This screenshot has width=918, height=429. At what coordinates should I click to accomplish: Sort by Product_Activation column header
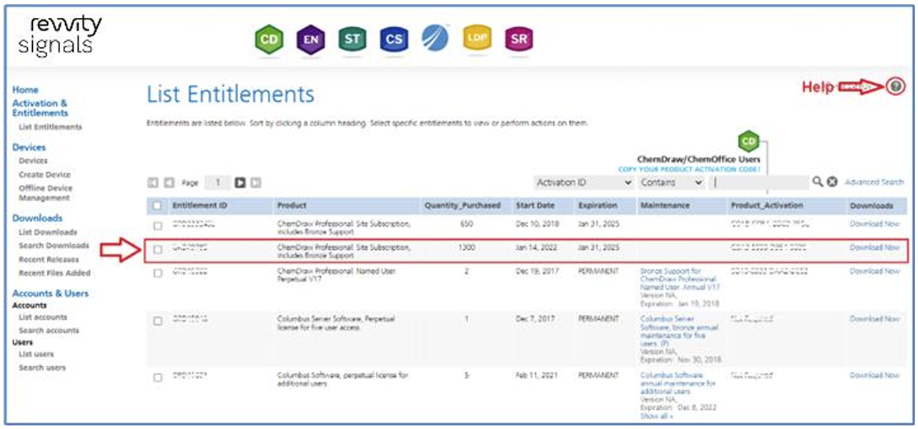[765, 206]
